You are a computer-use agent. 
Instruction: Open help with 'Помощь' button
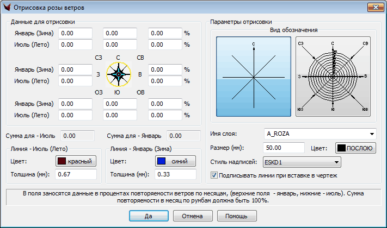pos(236,216)
